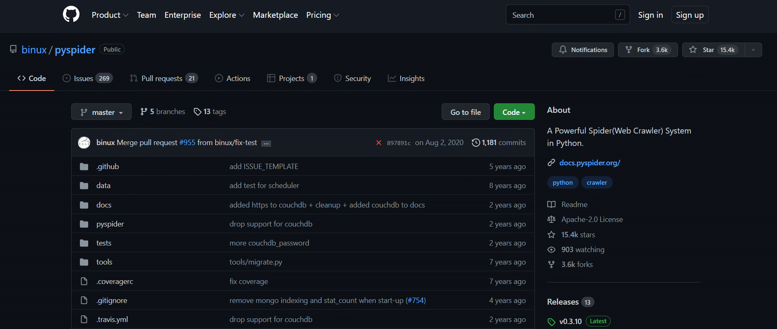Click the branch icon next to 5 branches

click(x=144, y=112)
